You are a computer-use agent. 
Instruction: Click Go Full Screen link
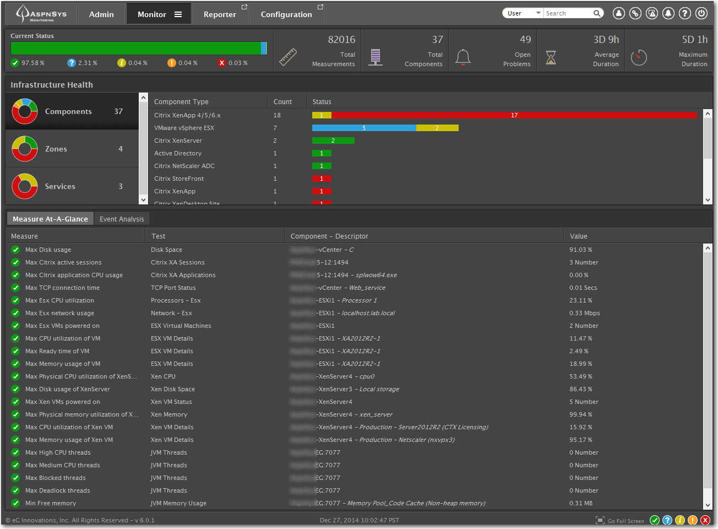click(x=620, y=521)
